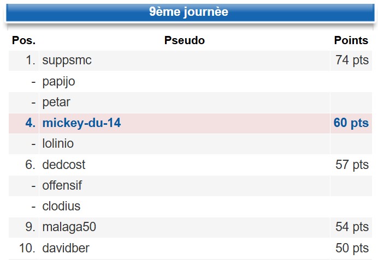Select the 54 pts value
Viewport: 378px width, 260px height.
352,227
